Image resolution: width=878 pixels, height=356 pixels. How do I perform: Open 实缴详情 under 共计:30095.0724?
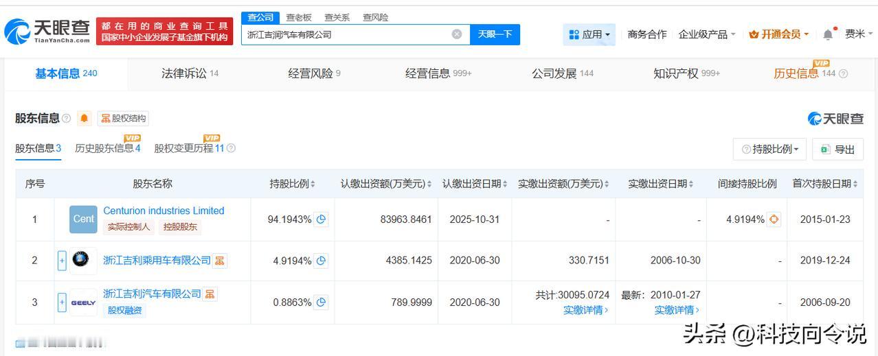585,310
